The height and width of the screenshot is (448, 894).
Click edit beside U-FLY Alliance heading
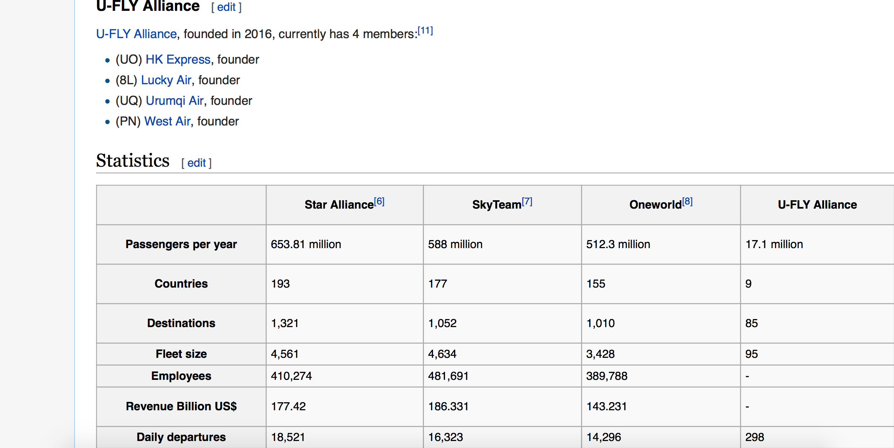click(x=226, y=7)
